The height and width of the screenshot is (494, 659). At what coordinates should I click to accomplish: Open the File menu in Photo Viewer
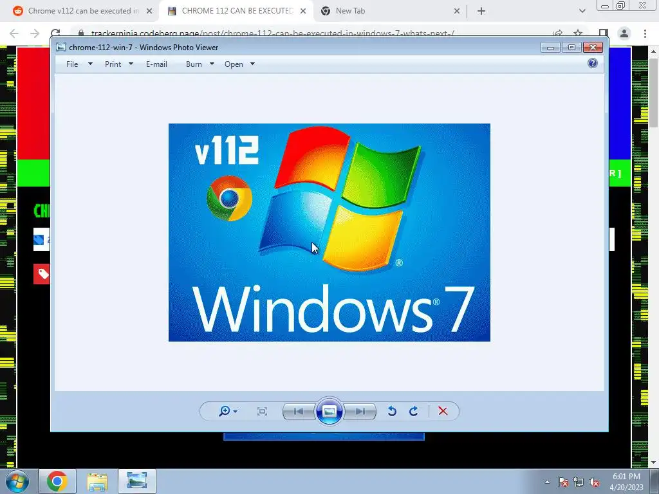click(72, 64)
